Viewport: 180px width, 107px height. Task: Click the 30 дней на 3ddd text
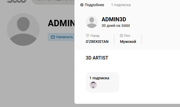tap(116, 26)
